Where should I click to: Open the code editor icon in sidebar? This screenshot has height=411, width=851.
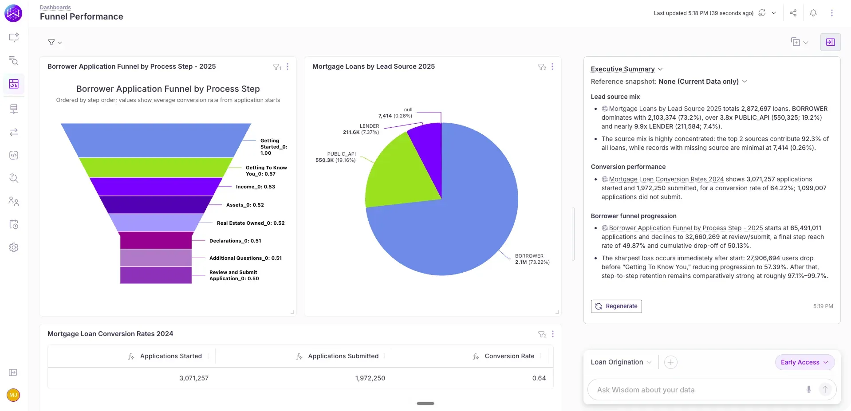(x=14, y=155)
